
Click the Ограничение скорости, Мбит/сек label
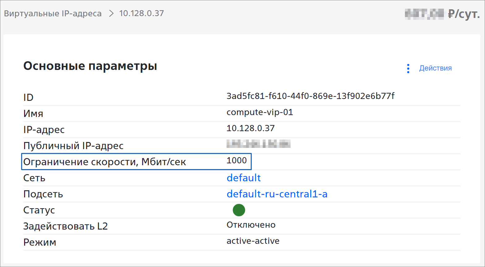coord(104,162)
